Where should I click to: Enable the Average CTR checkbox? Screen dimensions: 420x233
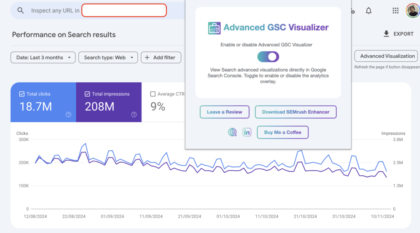click(x=153, y=94)
